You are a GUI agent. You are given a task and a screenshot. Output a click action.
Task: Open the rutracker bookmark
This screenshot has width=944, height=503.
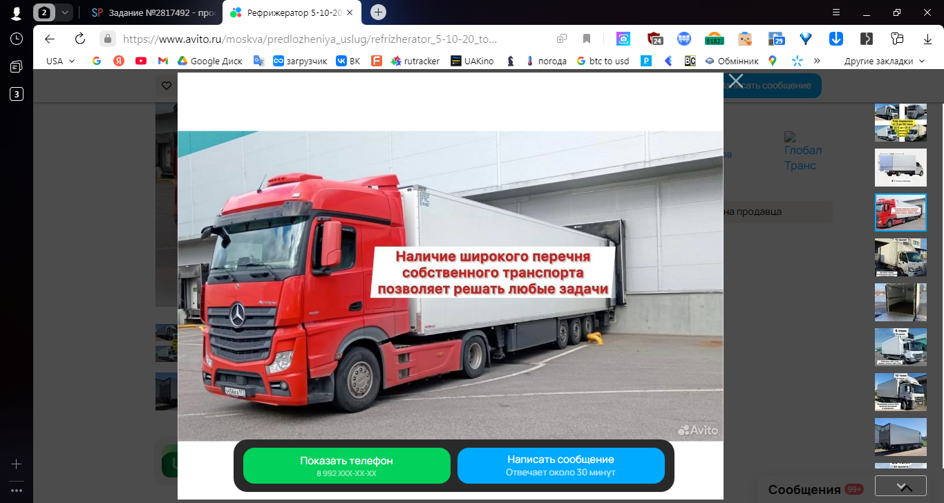tap(415, 61)
